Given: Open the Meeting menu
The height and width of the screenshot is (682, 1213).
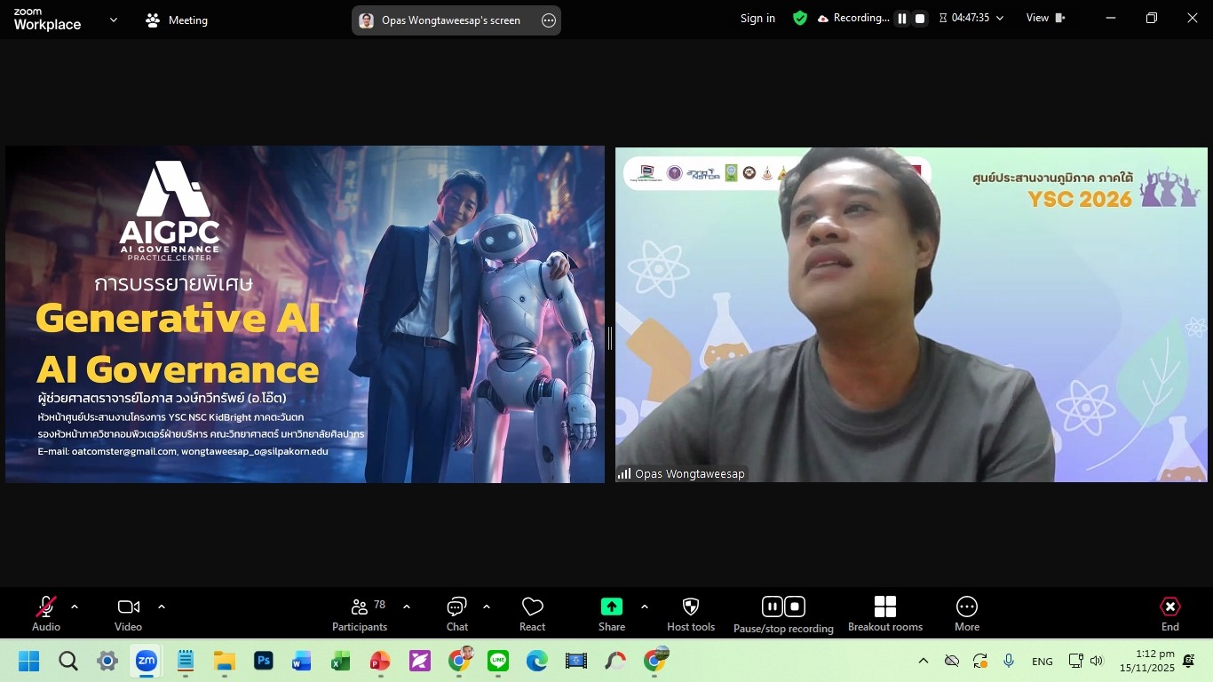Looking at the screenshot, I should click(x=177, y=20).
